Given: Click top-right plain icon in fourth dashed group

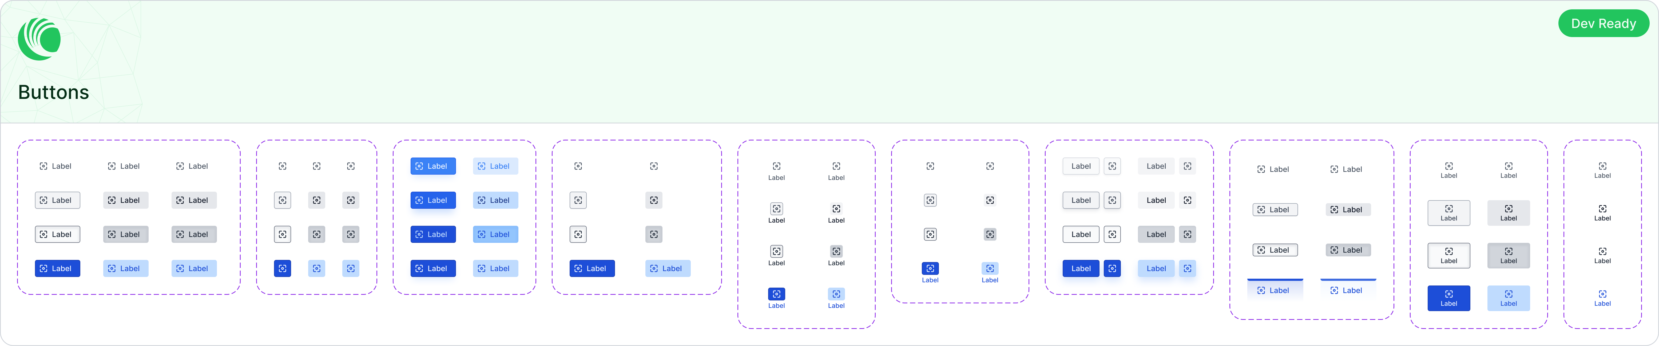Looking at the screenshot, I should point(654,166).
